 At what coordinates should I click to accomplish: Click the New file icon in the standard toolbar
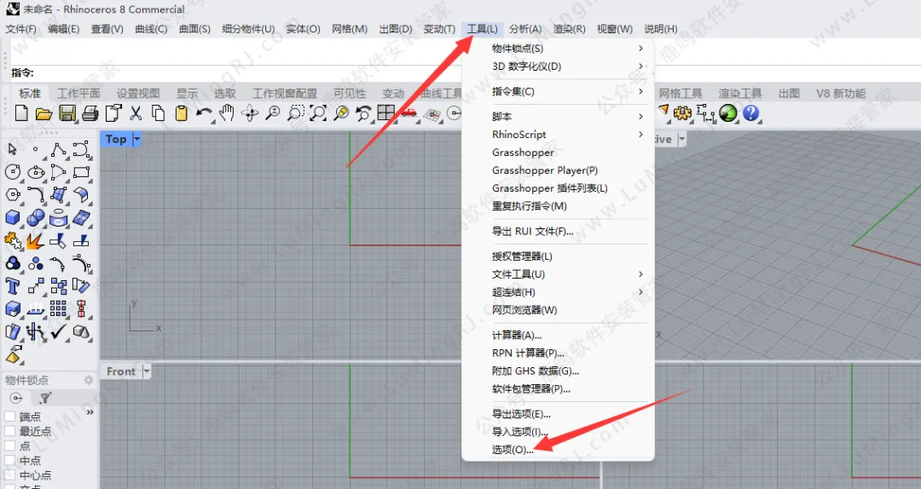21,112
